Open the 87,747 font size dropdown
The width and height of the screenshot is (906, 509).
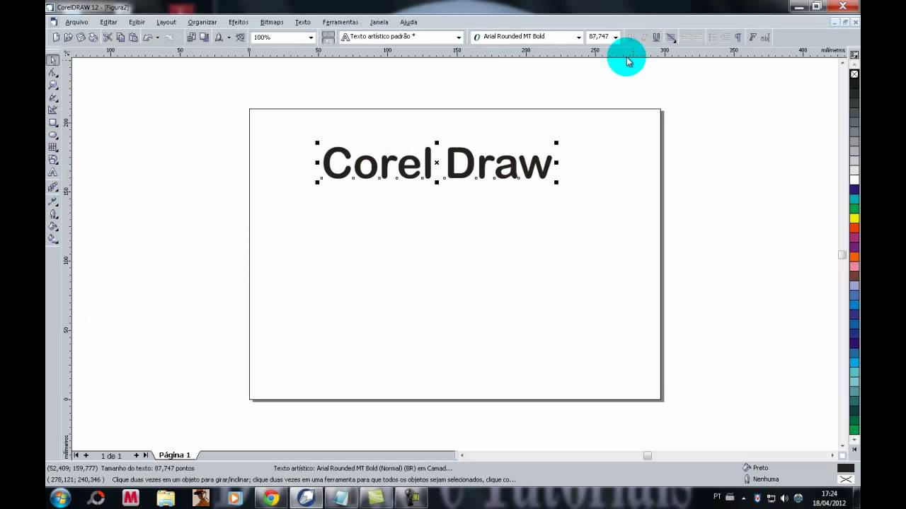[x=615, y=37]
